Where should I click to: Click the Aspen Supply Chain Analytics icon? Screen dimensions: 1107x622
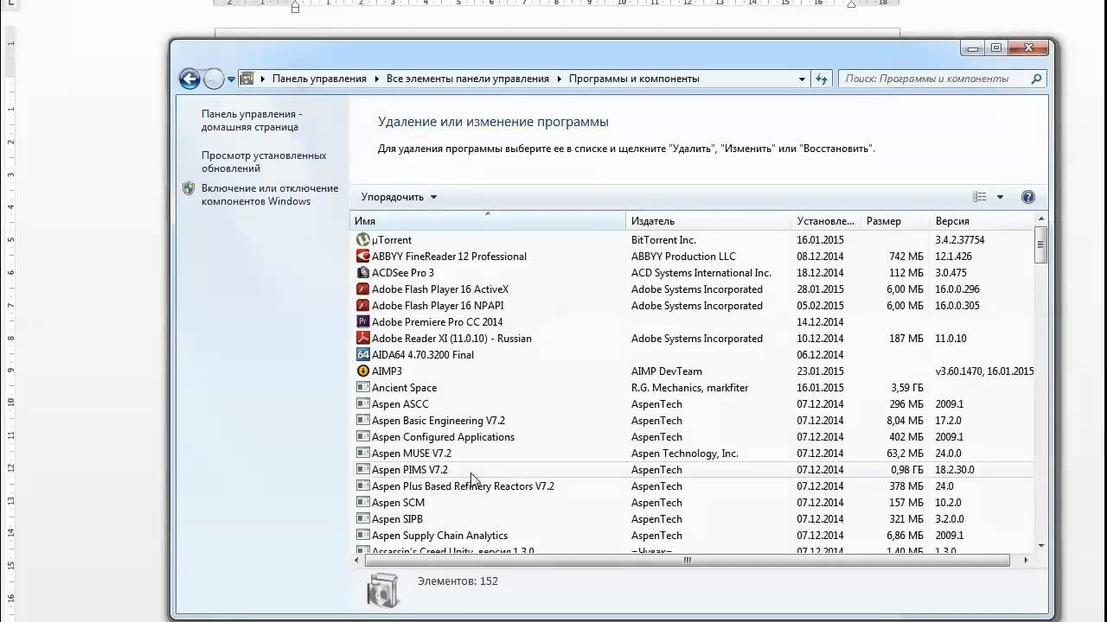[x=363, y=535]
